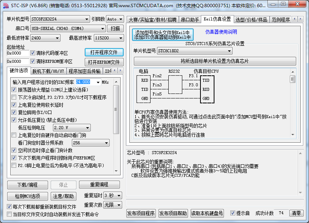Image resolution: width=309 pixels, height=223 pixels.
Task: Click the 注意/帮助 button
Action: pos(63,196)
